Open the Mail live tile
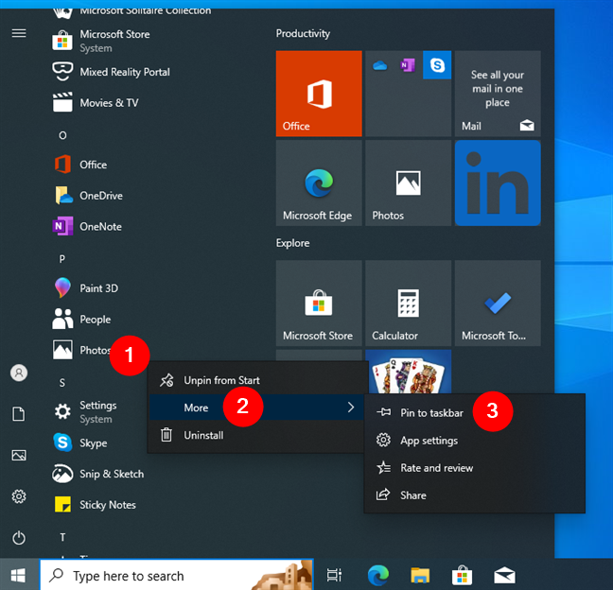613x590 pixels. (498, 94)
